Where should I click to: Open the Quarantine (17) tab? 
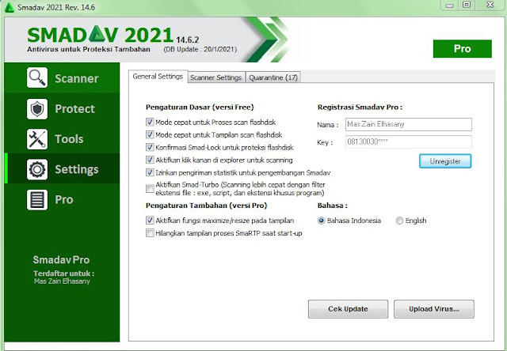273,77
